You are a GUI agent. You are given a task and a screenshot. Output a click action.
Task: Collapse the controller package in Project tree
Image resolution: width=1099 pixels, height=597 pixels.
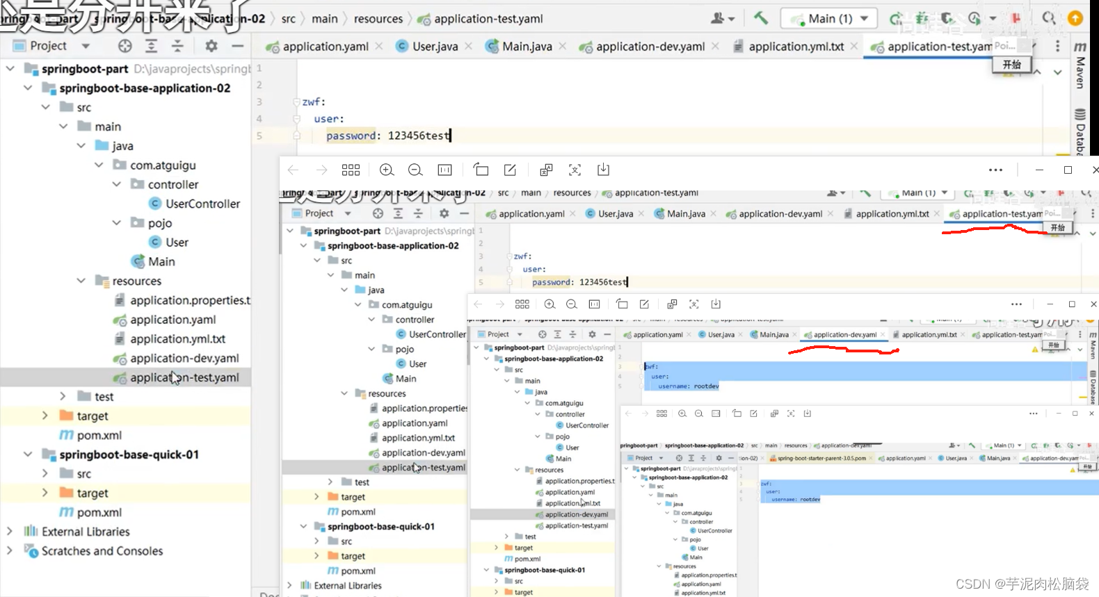point(117,184)
